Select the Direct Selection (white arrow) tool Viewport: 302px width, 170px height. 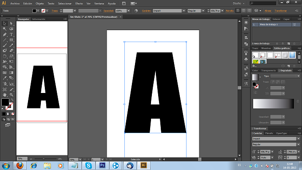[x=12, y=23]
